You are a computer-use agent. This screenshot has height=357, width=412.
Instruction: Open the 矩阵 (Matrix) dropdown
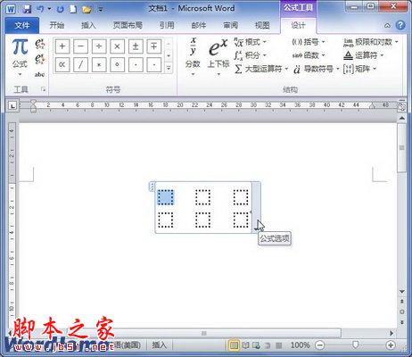(x=360, y=70)
